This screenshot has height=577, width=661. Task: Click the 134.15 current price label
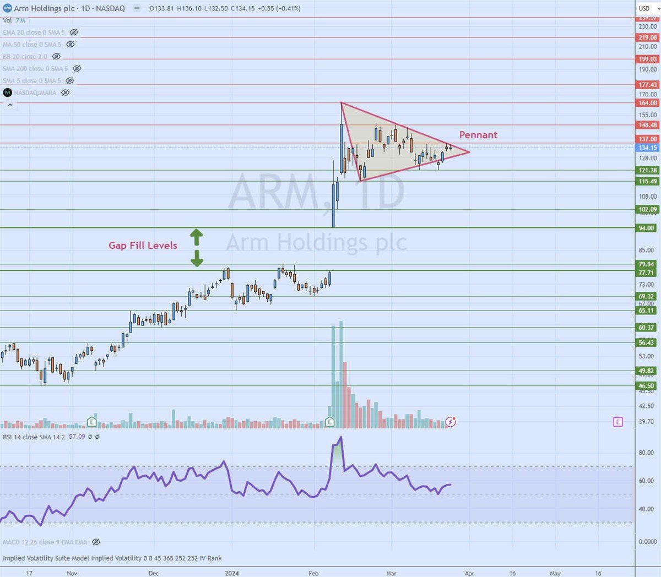(647, 148)
